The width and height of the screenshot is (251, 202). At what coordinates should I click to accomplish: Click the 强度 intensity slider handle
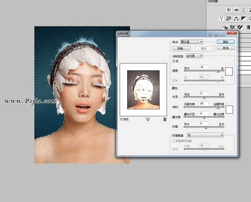(x=218, y=72)
